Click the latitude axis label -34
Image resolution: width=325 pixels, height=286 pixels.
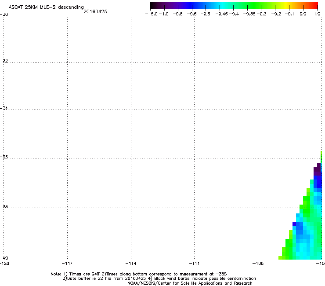tap(4, 108)
